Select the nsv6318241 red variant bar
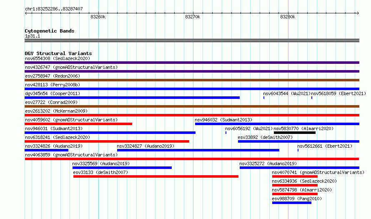The image size is (371, 219). (x=107, y=141)
